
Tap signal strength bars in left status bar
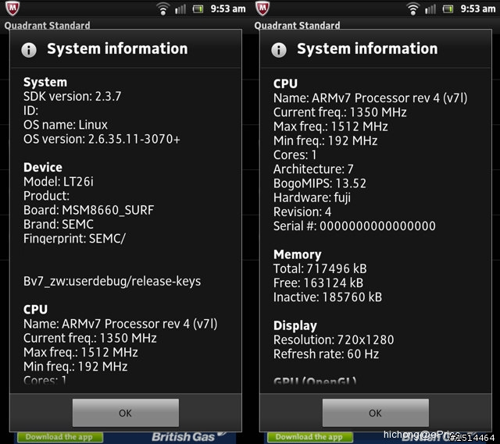pyautogui.click(x=180, y=9)
